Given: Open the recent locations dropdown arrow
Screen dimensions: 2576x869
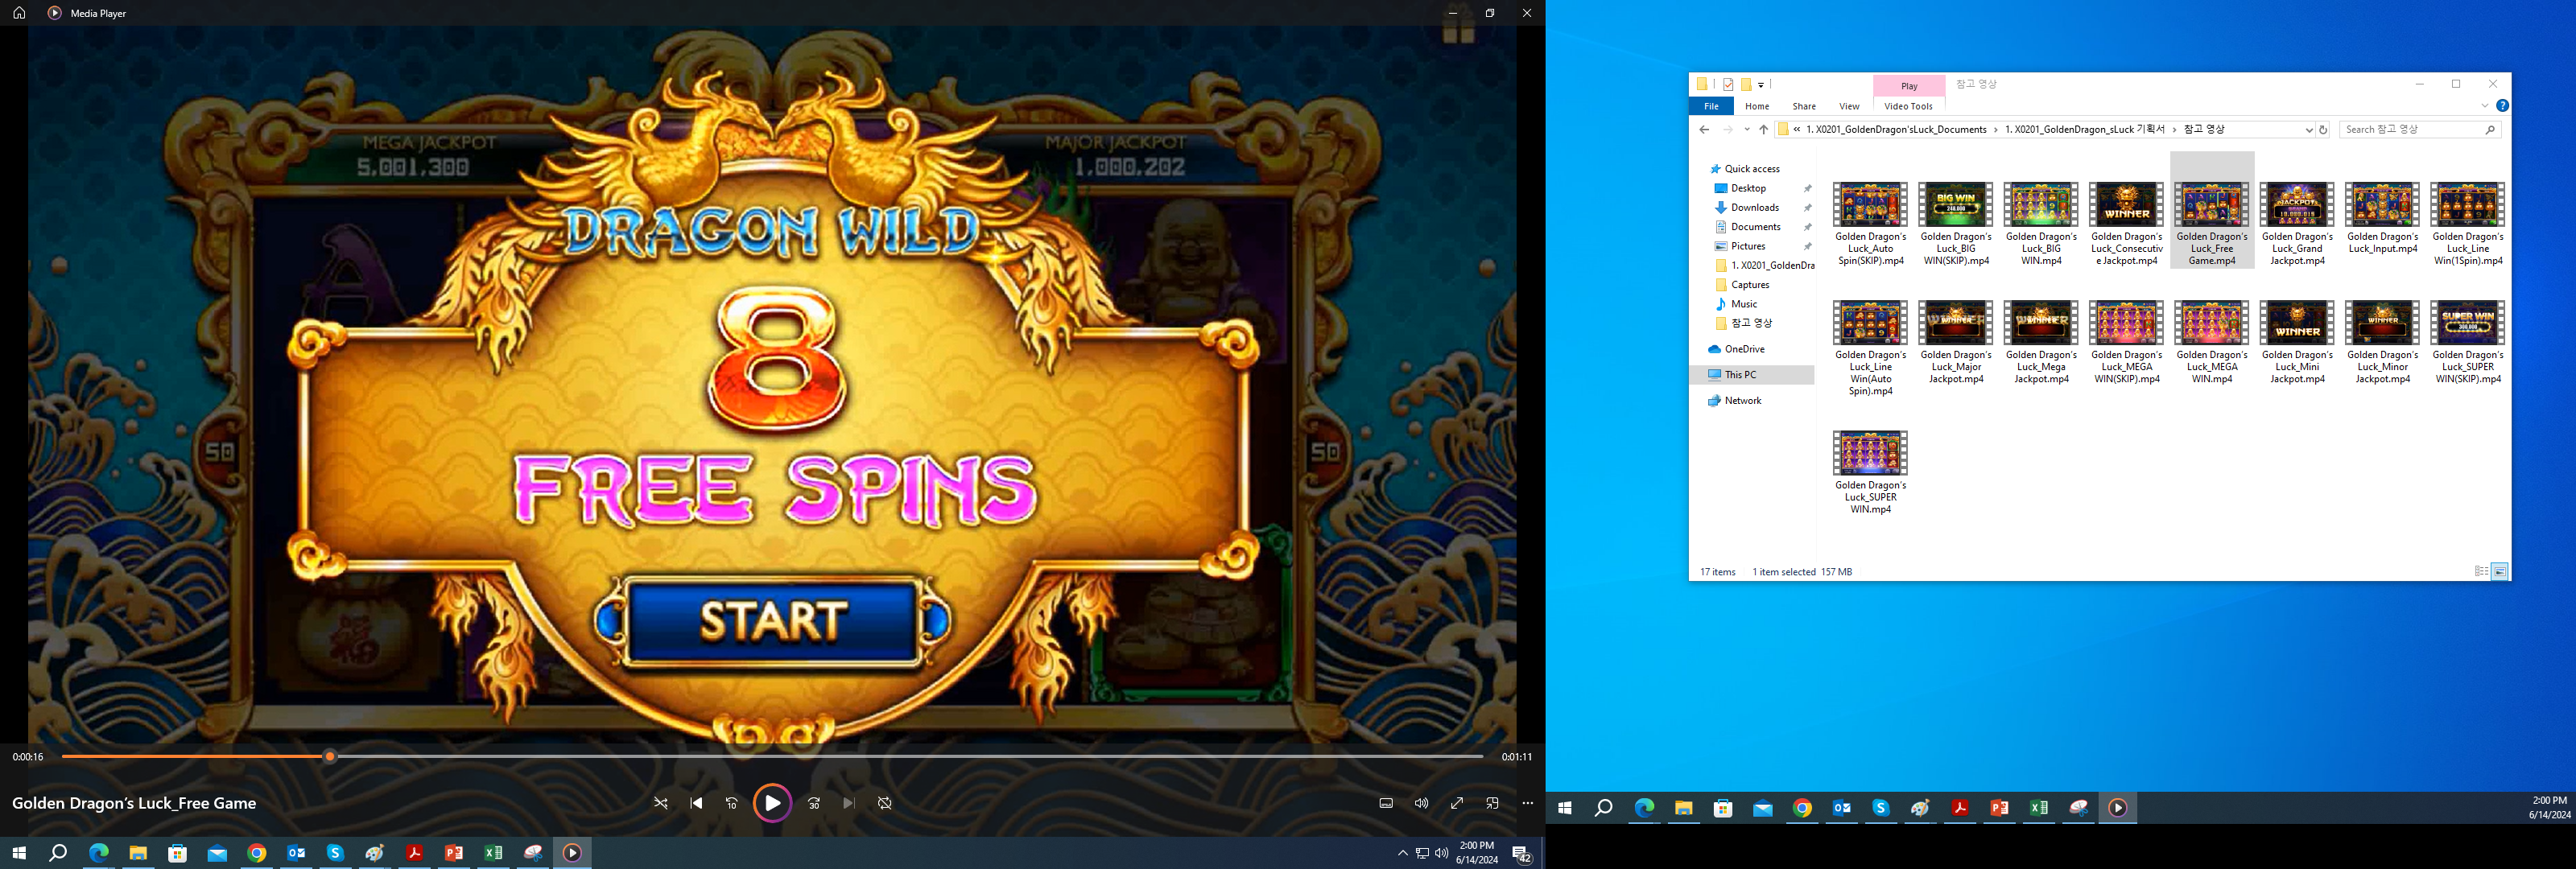Looking at the screenshot, I should coord(1747,130).
